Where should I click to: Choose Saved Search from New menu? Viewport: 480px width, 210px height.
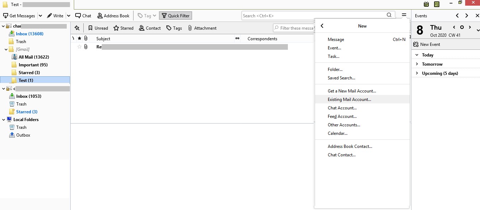pos(341,78)
